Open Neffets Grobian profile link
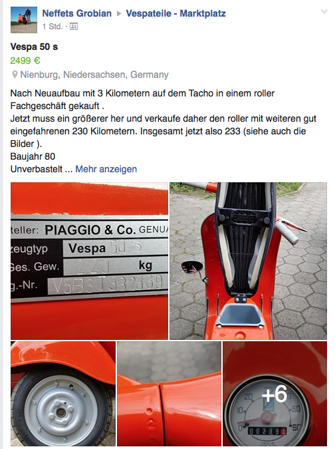 tap(76, 13)
